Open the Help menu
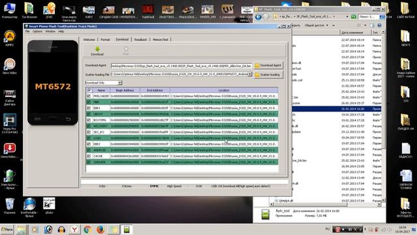417x235 pixels. [61, 31]
